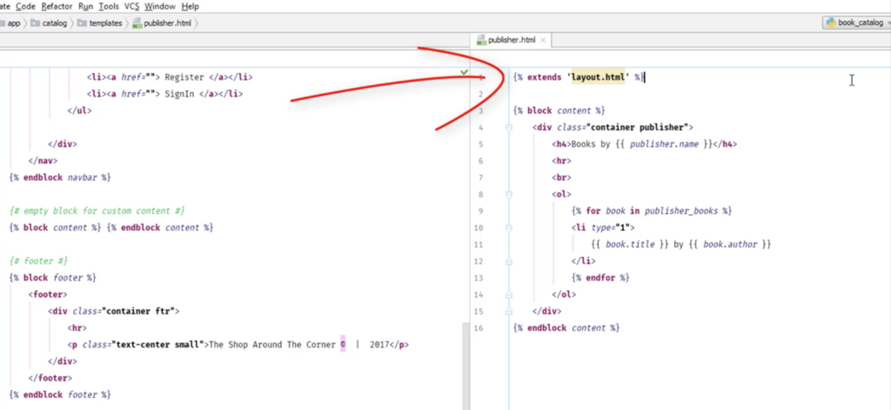Click the '{# footer #}' comment line
This screenshot has width=891, height=410.
[x=38, y=261]
